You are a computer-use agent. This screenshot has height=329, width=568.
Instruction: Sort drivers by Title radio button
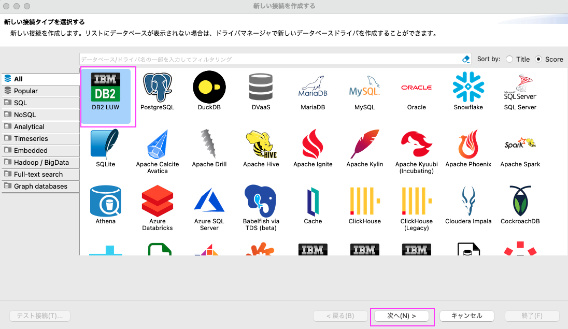[x=509, y=59]
